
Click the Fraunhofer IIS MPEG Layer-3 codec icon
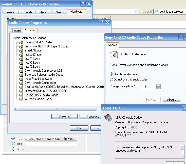pyautogui.click(x=21, y=46)
